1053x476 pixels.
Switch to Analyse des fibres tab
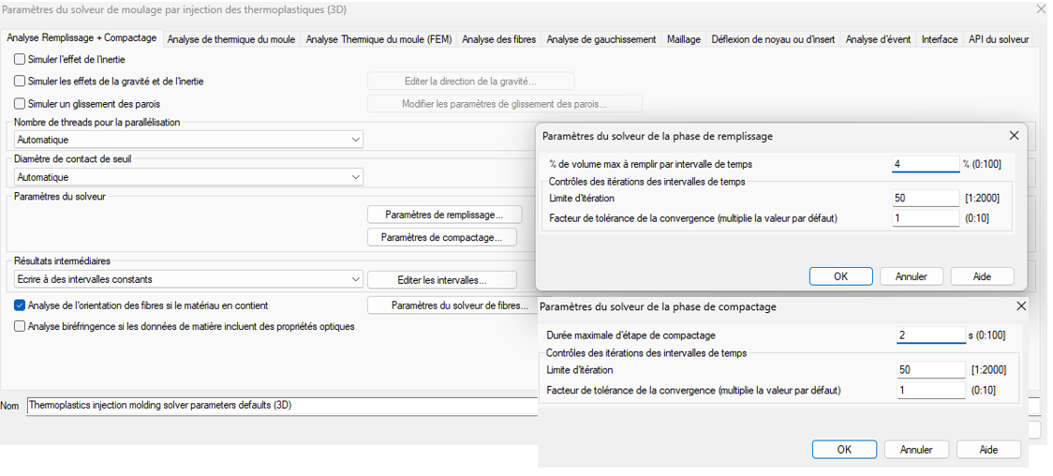pos(497,39)
